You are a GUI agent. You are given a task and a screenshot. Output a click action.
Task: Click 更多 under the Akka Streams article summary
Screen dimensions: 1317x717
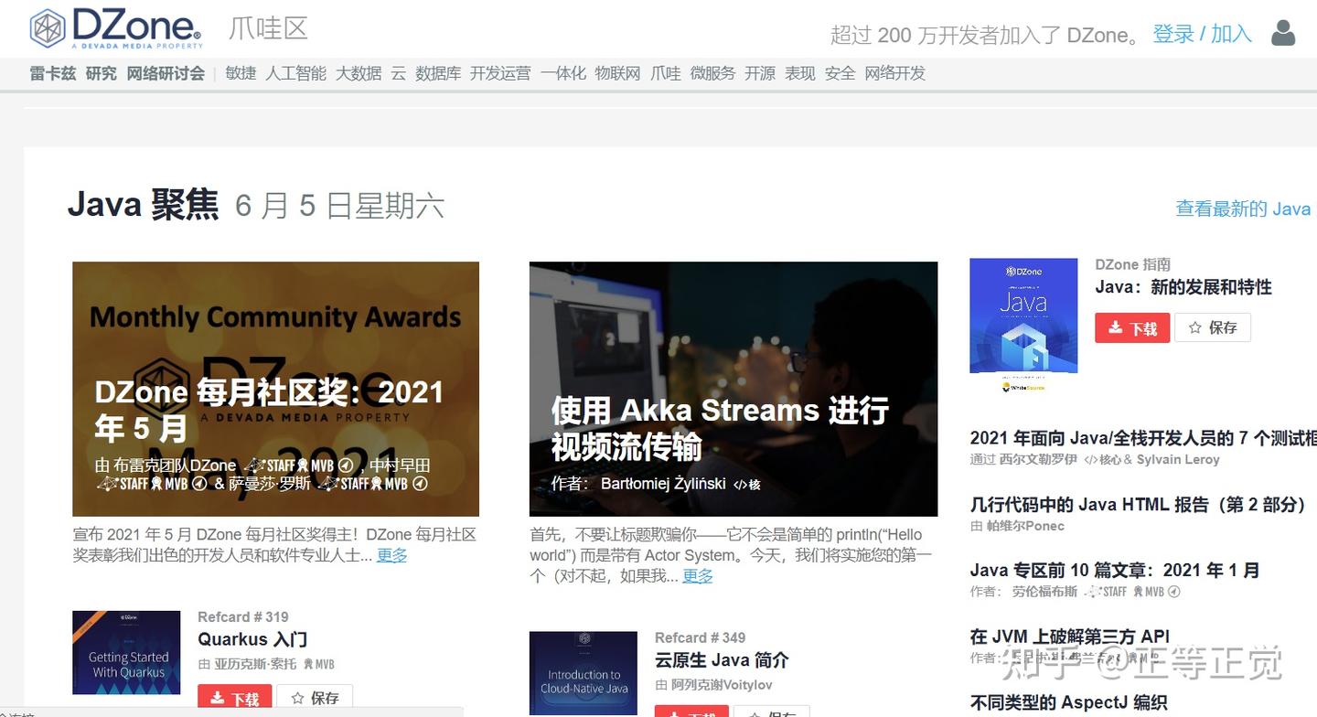[x=697, y=576]
